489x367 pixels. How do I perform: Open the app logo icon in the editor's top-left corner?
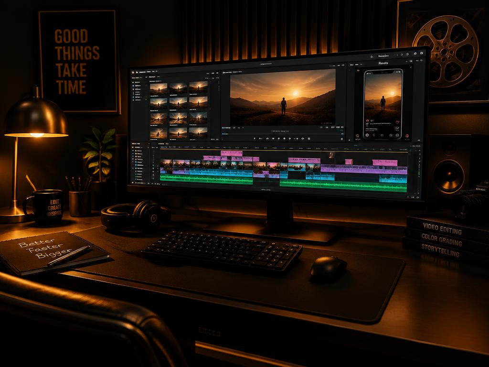click(x=133, y=73)
